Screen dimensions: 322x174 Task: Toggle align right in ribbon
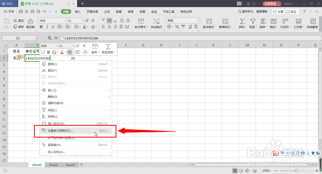click(x=115, y=27)
